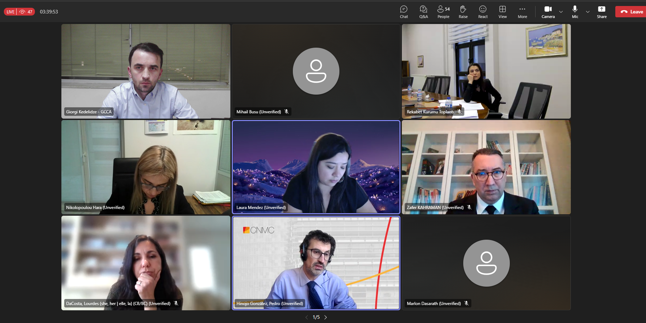Select Marlon Dasarath's avatar tile
Viewport: 646px width, 323px height.
pos(486,263)
